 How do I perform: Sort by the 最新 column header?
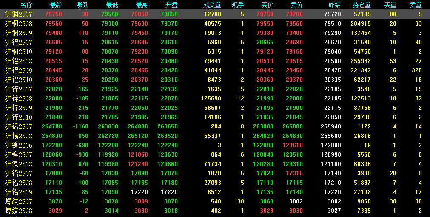[56, 5]
